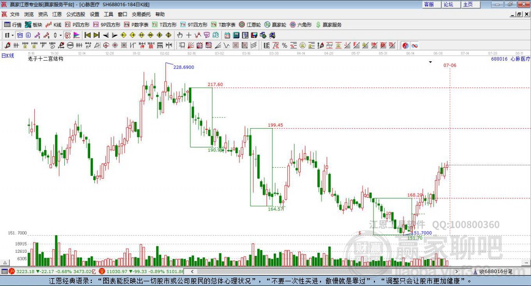Click the 主页 homepage button
The image size is (531, 286).
(x=471, y=4)
